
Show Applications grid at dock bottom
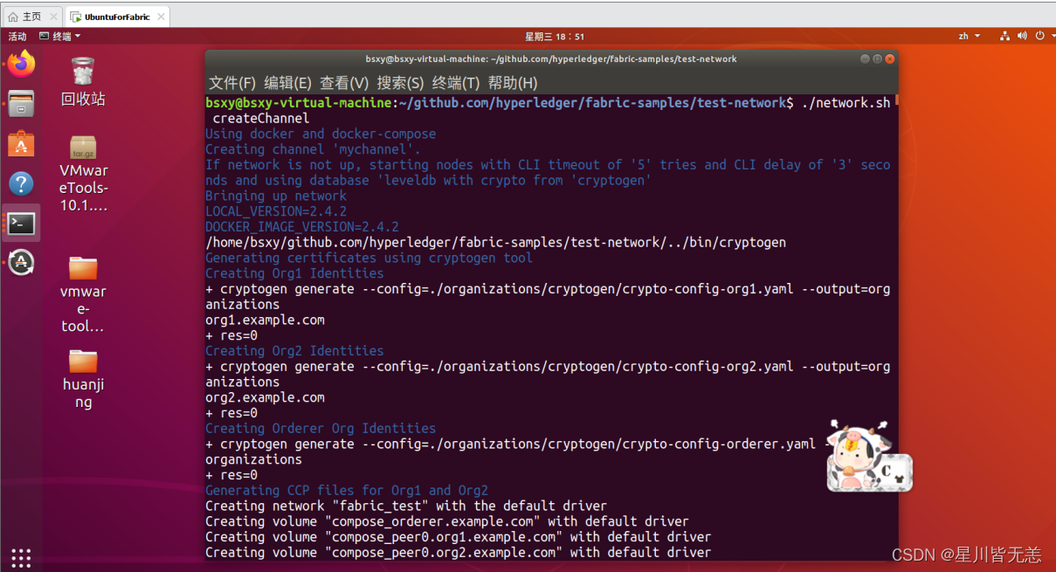coord(21,557)
